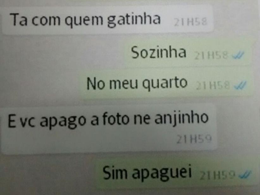The width and height of the screenshot is (260, 195).
Task: Select the Sim apaguei reply bubble
Action: [x=176, y=174]
